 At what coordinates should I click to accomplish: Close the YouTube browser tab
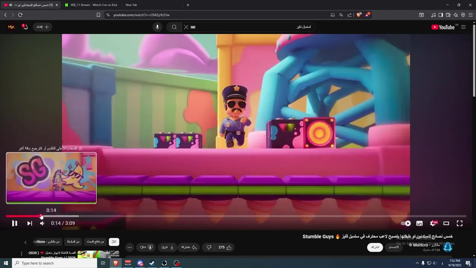(x=57, y=5)
